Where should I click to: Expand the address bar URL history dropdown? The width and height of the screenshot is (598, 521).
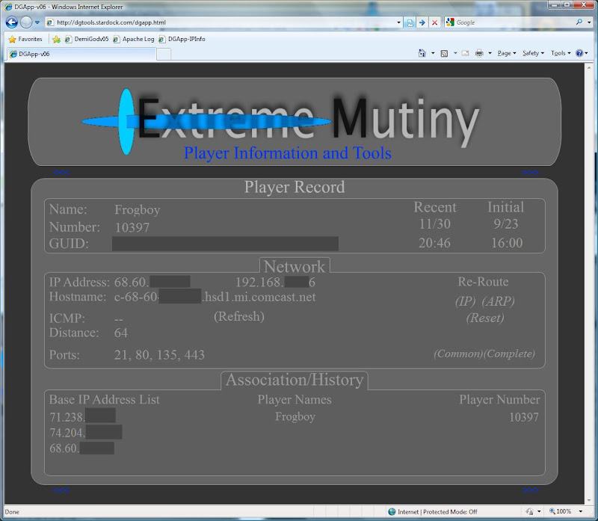398,22
